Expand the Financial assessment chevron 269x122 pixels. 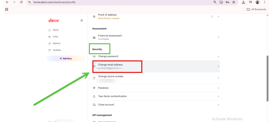coord(218,37)
